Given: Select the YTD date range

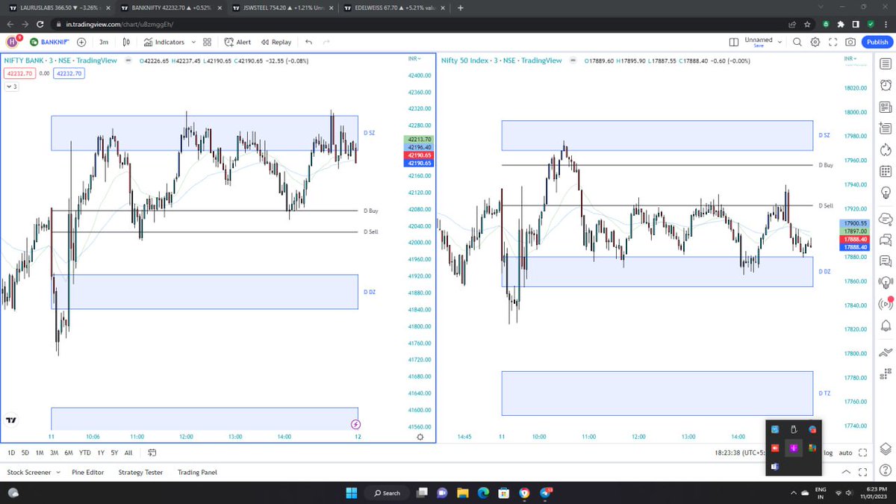Looking at the screenshot, I should pyautogui.click(x=84, y=452).
